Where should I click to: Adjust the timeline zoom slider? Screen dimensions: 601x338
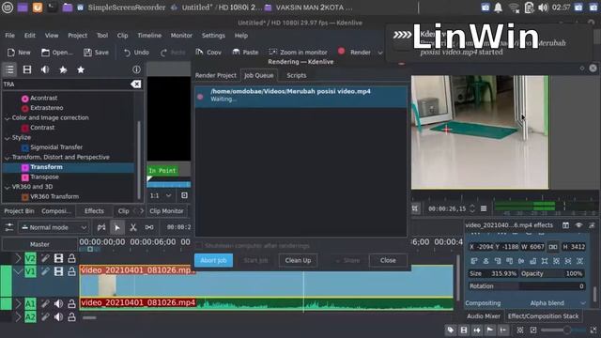click(562, 330)
